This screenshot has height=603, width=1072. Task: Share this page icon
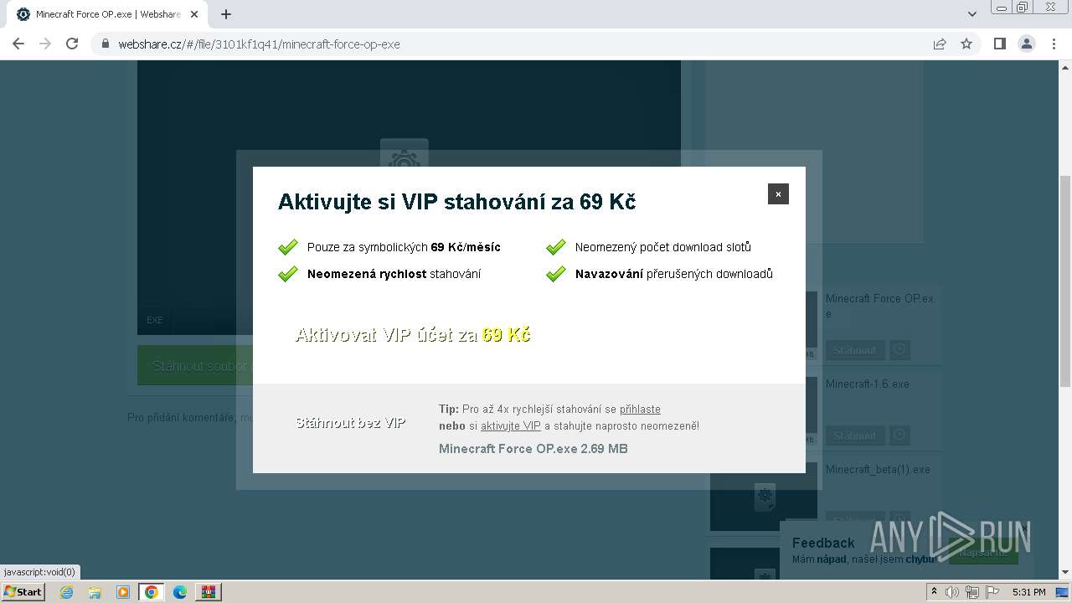point(940,44)
